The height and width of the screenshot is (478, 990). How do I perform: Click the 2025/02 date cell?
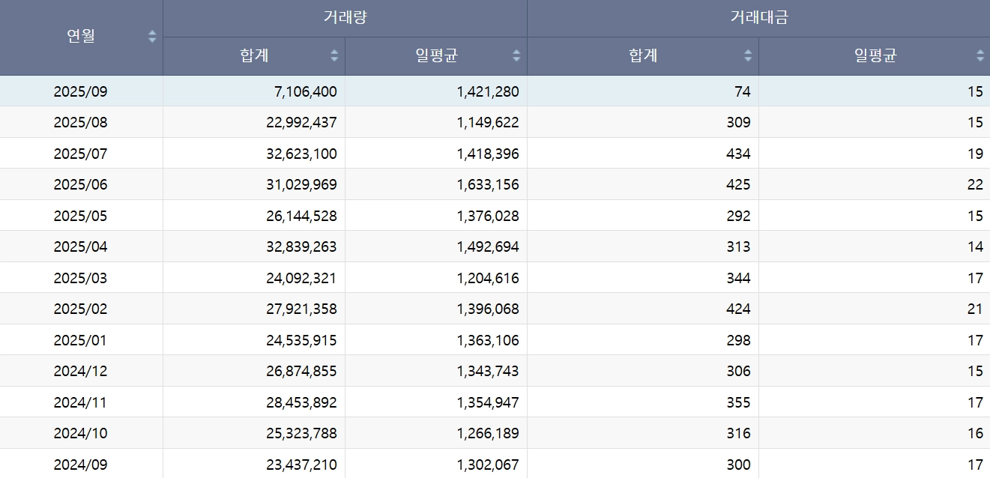[81, 309]
